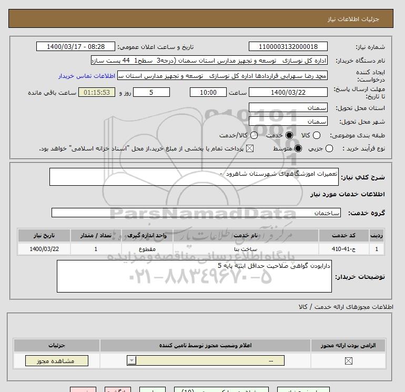Click the اطلاعات خدمات مورد نیاز heading

pos(347,194)
